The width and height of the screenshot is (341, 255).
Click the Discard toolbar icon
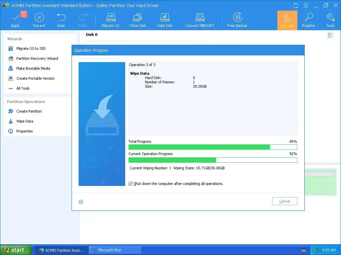pyautogui.click(x=39, y=20)
